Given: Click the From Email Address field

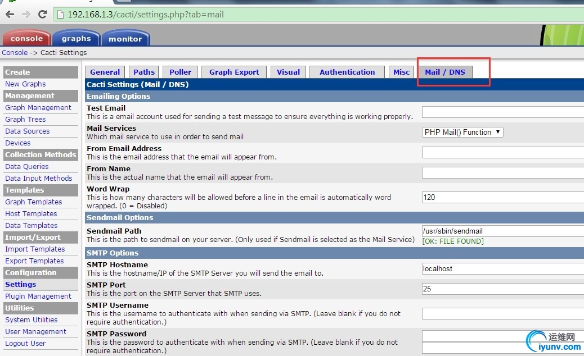Looking at the screenshot, I should point(503,152).
